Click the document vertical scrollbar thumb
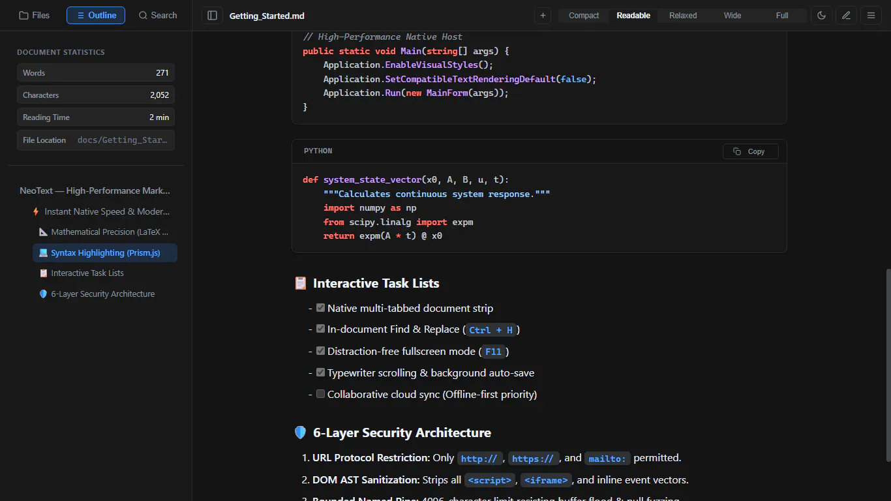The width and height of the screenshot is (891, 501). point(887,365)
